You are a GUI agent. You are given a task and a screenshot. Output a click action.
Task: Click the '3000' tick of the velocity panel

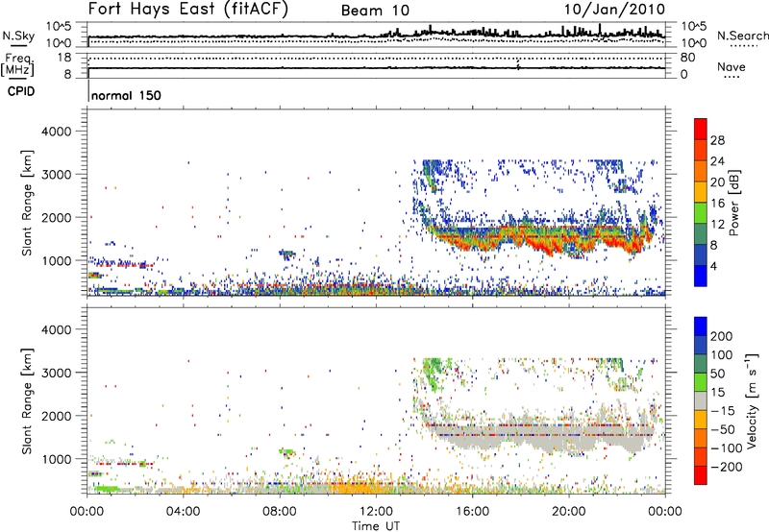coord(56,373)
